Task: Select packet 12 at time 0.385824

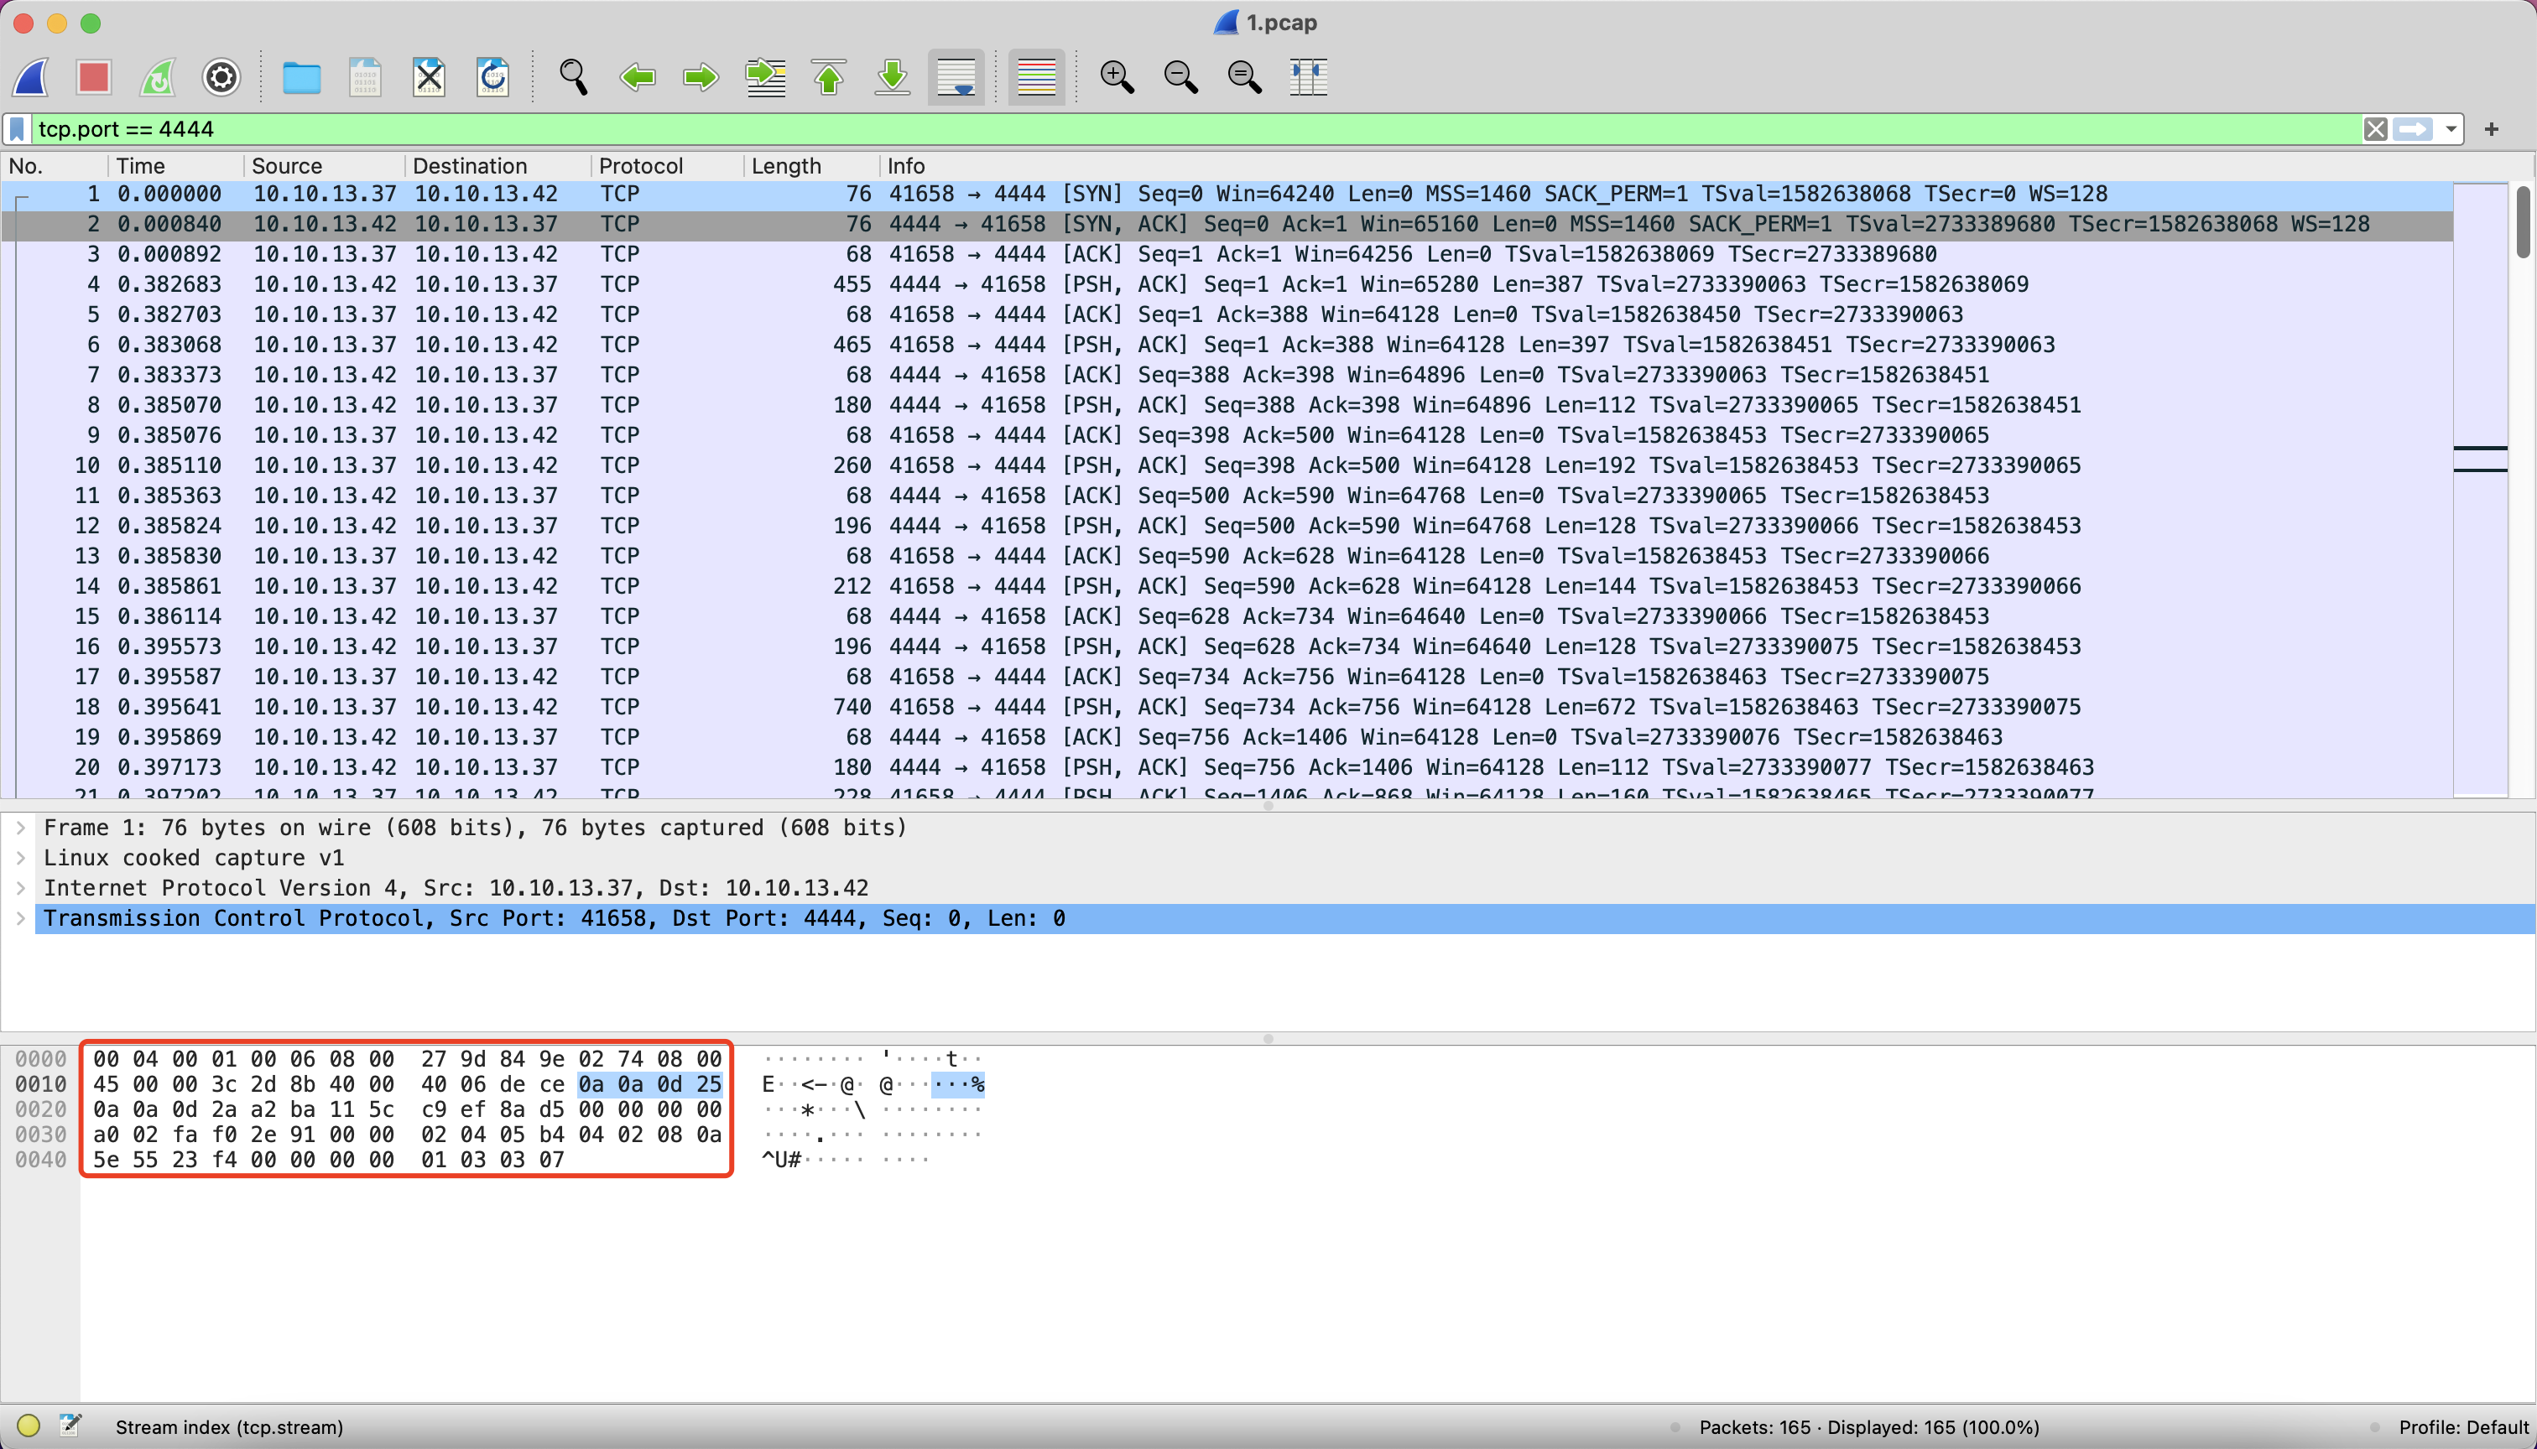Action: 1227,526
